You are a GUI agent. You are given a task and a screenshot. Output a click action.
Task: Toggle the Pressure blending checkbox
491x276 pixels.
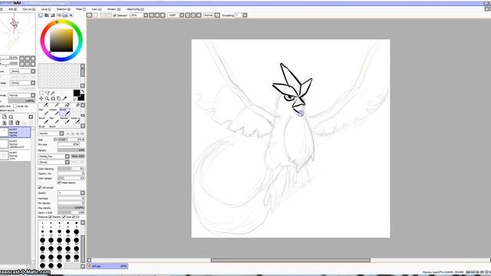[74, 217]
